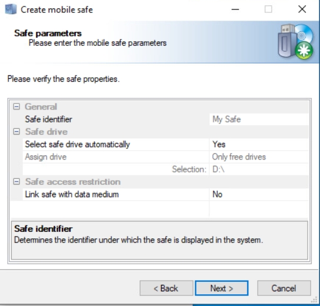Collapse the General section
Image resolution: width=320 pixels, height=306 pixels.
click(x=16, y=107)
